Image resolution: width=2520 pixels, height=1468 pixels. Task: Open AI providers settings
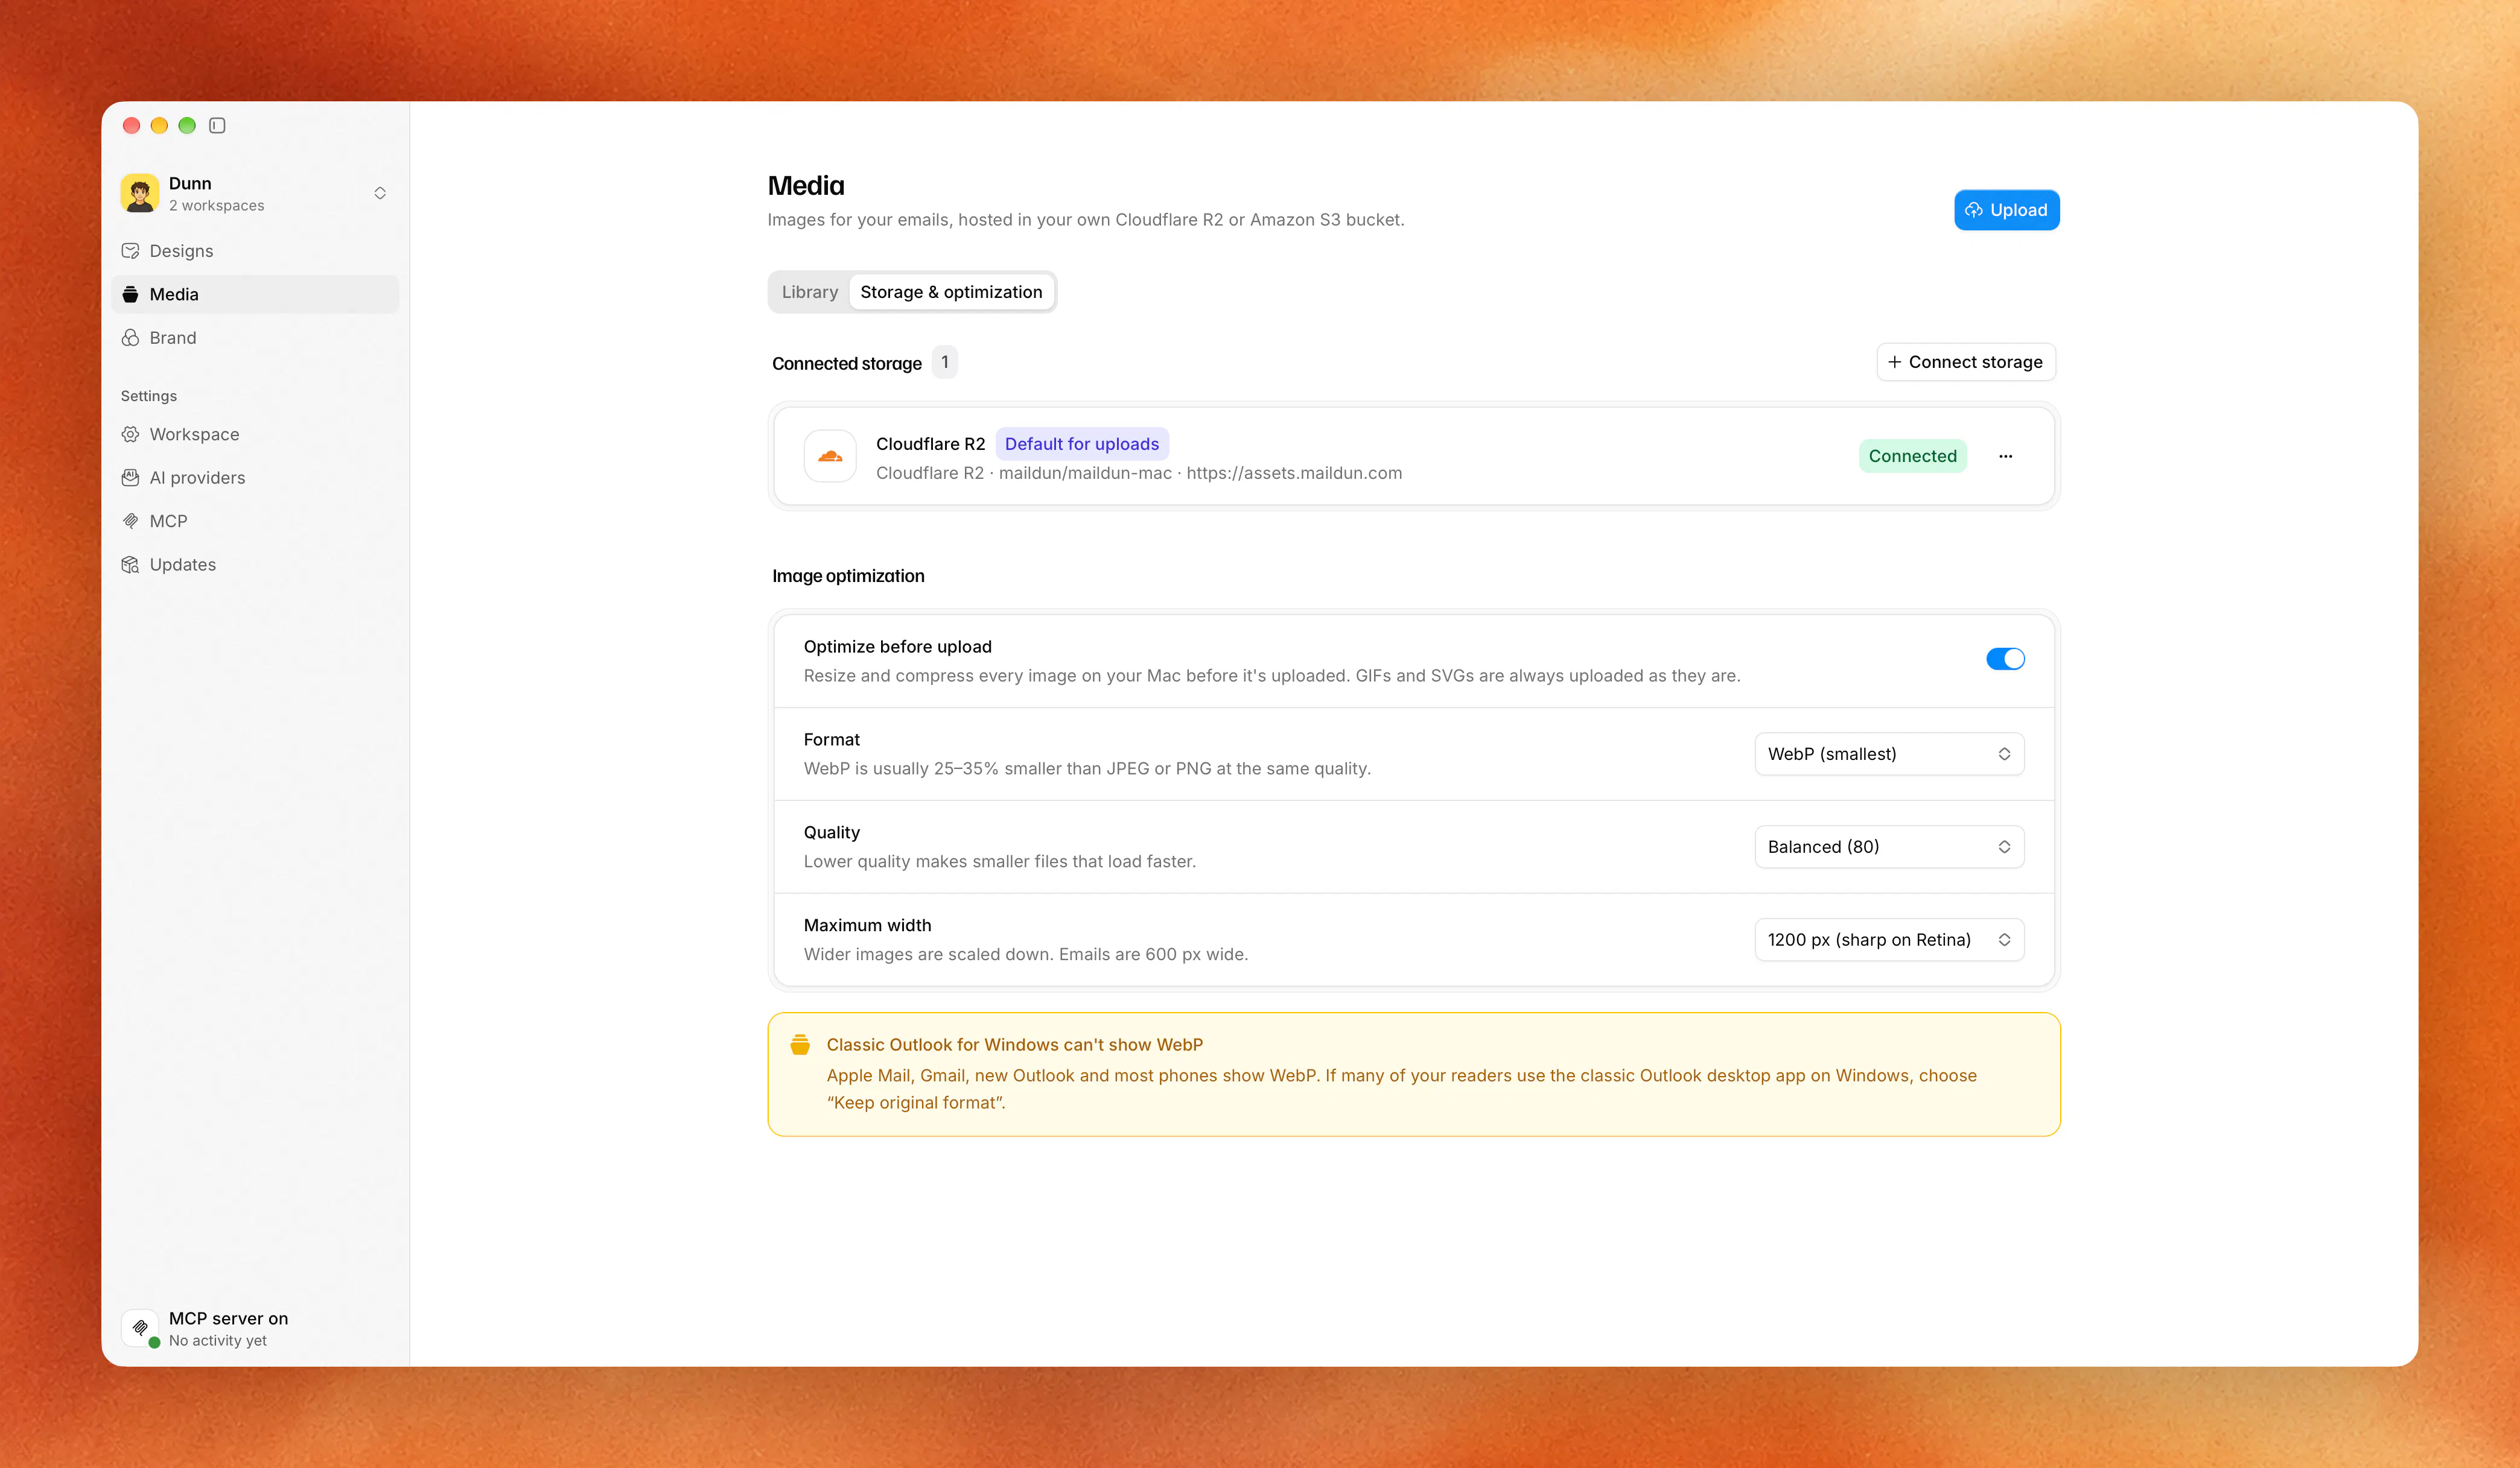point(255,478)
